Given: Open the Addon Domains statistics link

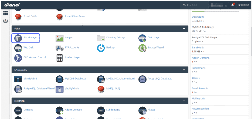Looking at the screenshot, I should [201, 58].
